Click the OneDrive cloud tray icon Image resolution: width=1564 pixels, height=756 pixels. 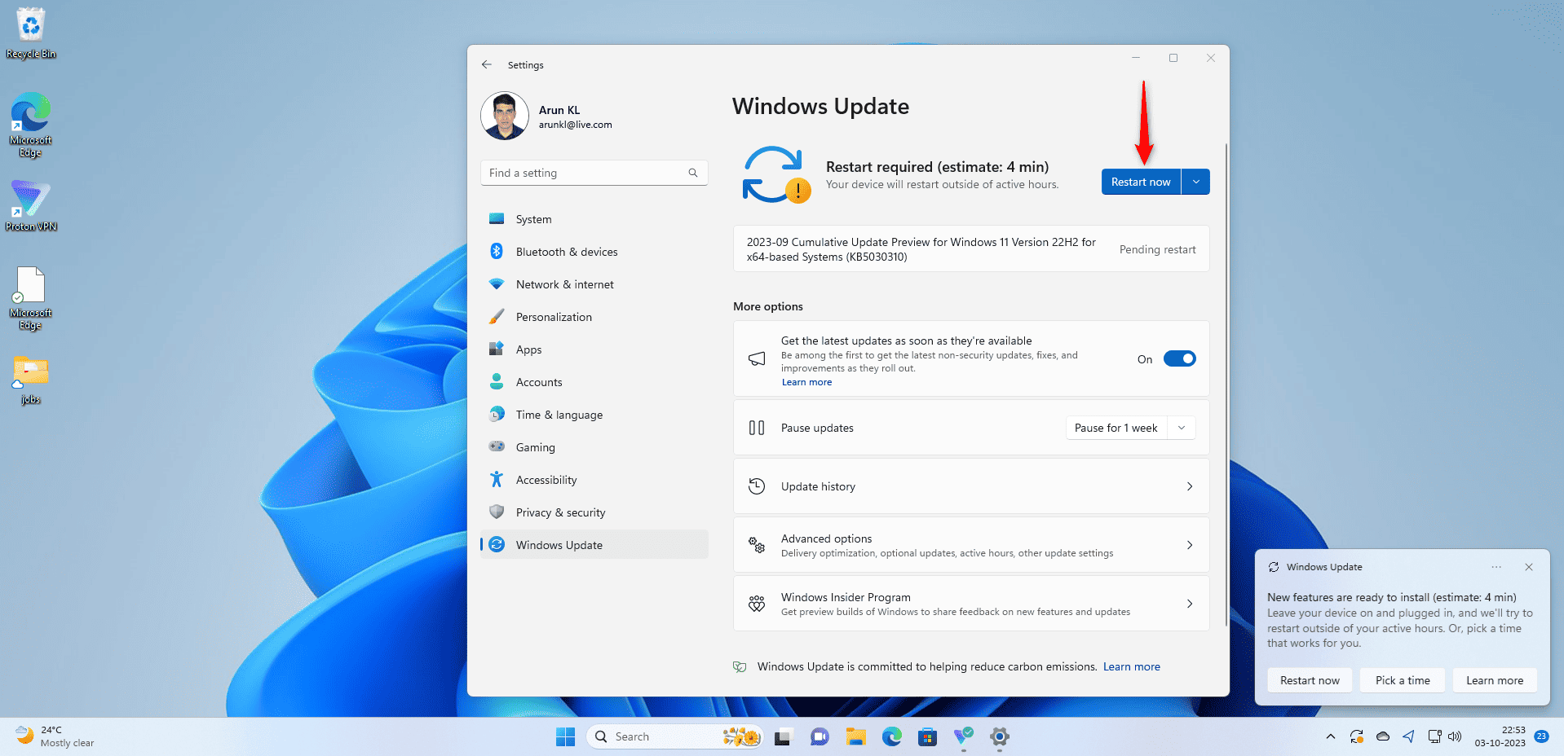tap(1383, 736)
